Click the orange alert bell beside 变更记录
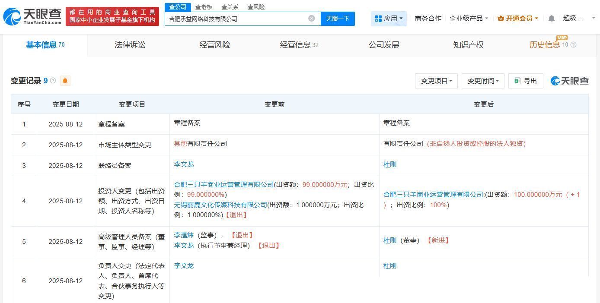 [x=65, y=81]
